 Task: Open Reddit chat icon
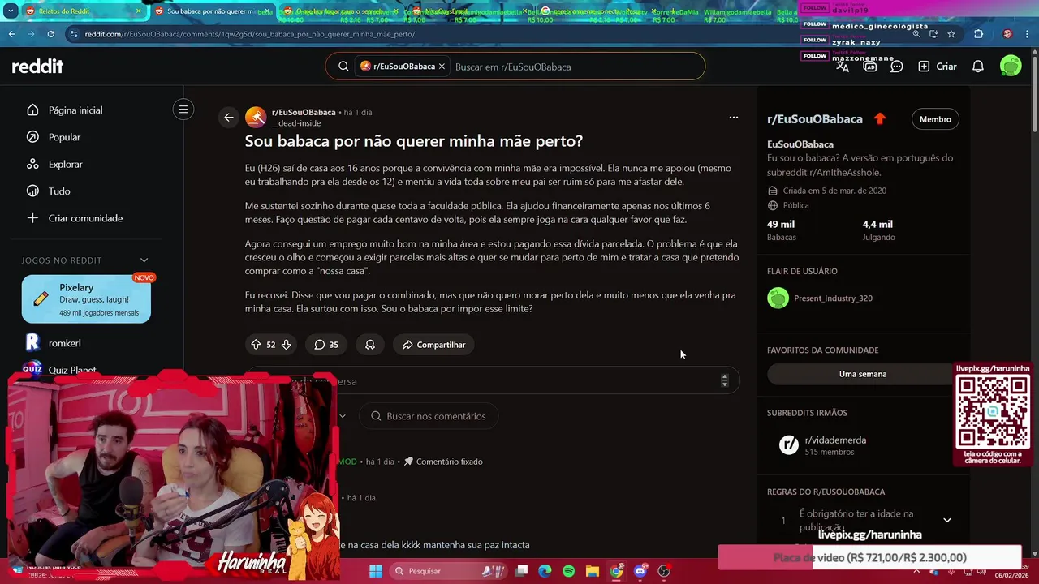(x=897, y=67)
